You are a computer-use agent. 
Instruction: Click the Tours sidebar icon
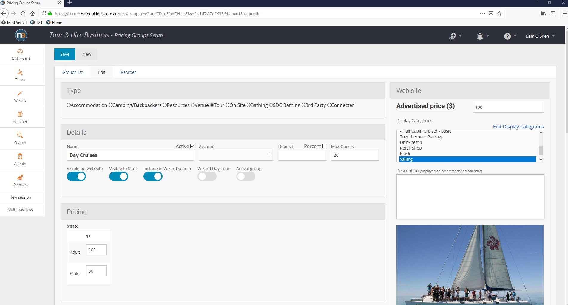pyautogui.click(x=20, y=72)
